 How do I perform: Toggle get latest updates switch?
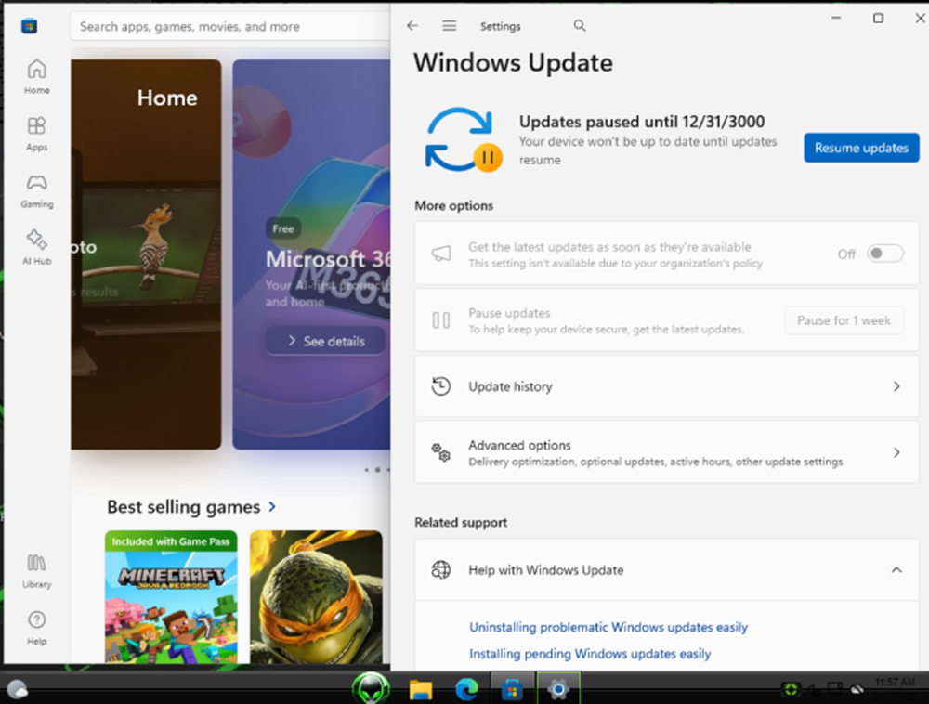[884, 254]
